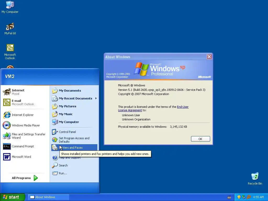Click the Unknown Organization text
Viewport: 268px width, 201px height.
click(136, 119)
